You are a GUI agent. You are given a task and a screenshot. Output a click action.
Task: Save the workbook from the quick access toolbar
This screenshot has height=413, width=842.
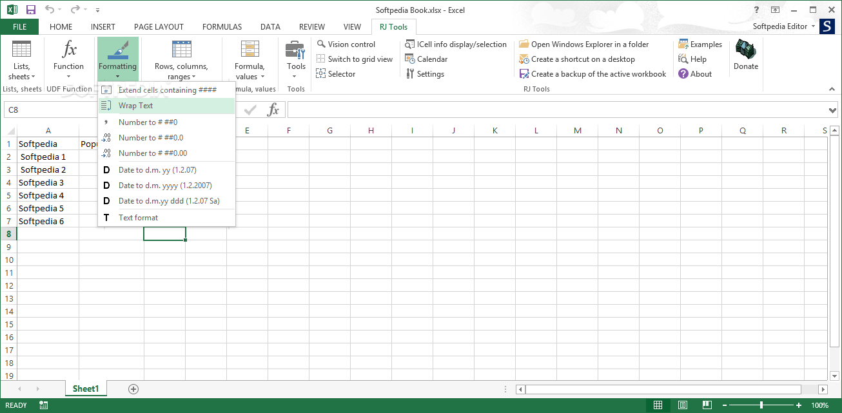coord(31,10)
